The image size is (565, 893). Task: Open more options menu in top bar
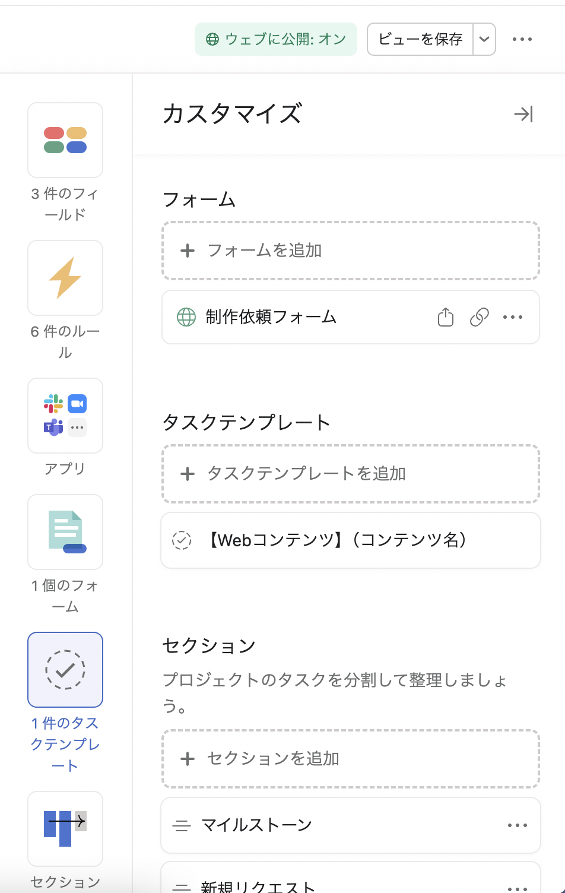522,39
